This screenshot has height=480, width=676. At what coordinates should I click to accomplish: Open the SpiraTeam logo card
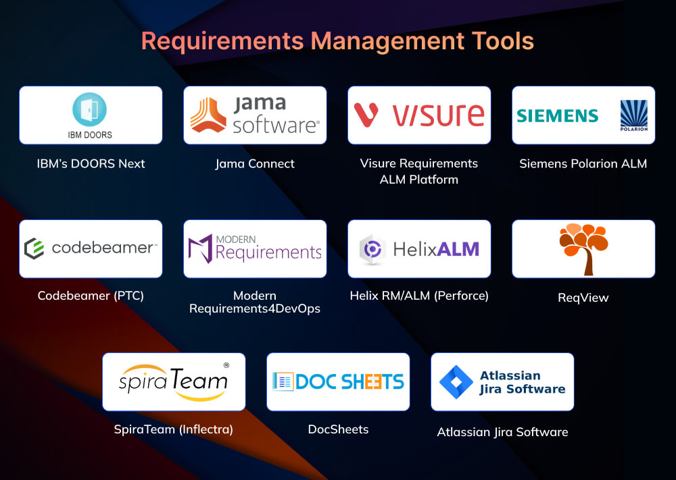pos(174,381)
